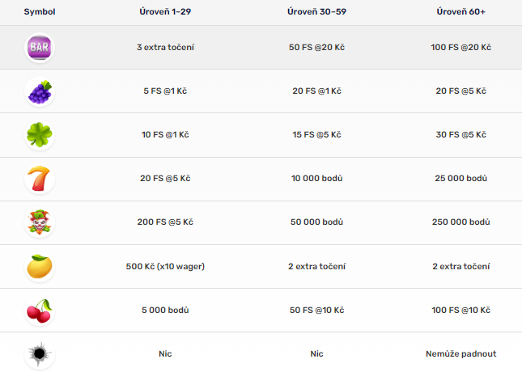Select the 5 000 bodů cell
Image resolution: width=522 pixels, height=372 pixels.
pos(165,310)
